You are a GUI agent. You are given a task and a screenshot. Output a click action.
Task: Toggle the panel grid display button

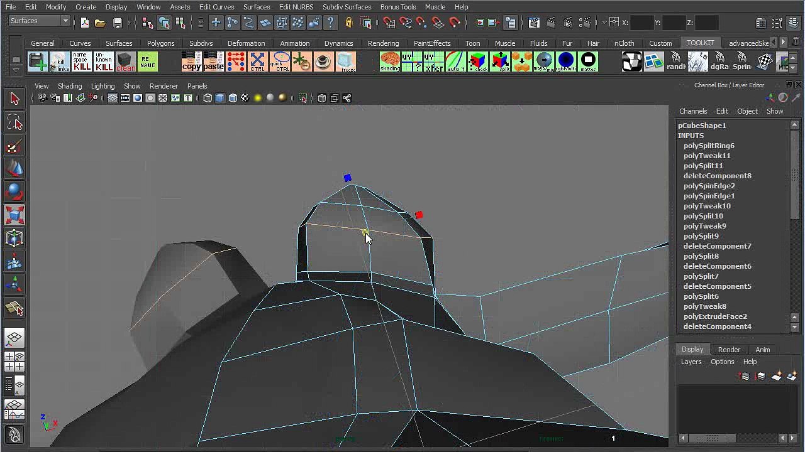[113, 98]
